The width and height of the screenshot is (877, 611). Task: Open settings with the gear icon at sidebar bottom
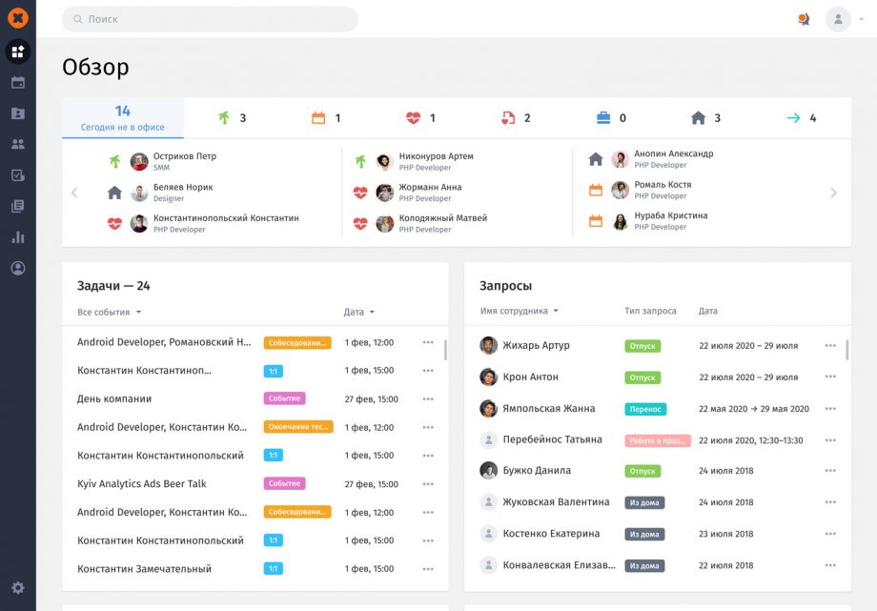click(x=17, y=588)
